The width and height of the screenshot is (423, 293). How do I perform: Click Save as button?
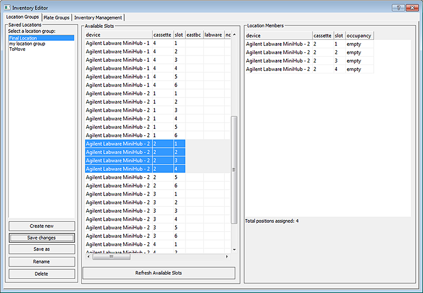click(41, 249)
